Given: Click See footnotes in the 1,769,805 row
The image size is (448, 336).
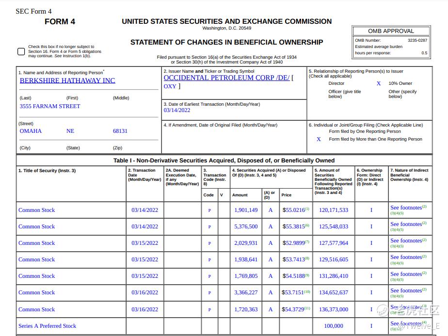Looking at the screenshot, I should [x=406, y=274].
